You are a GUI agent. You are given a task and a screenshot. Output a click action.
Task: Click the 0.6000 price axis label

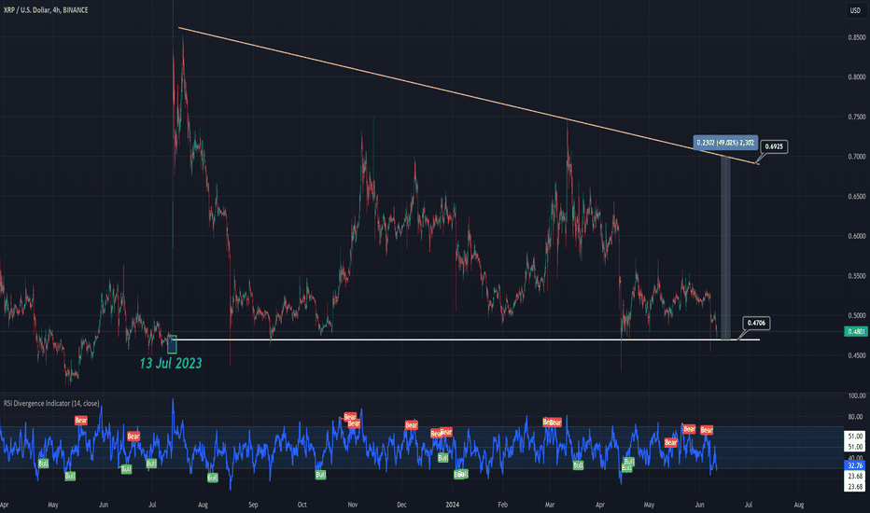pyautogui.click(x=856, y=236)
